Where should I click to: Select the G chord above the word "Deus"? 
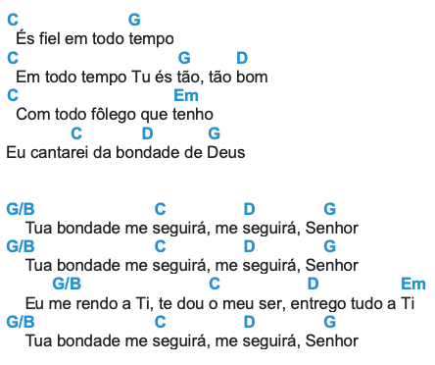215,133
